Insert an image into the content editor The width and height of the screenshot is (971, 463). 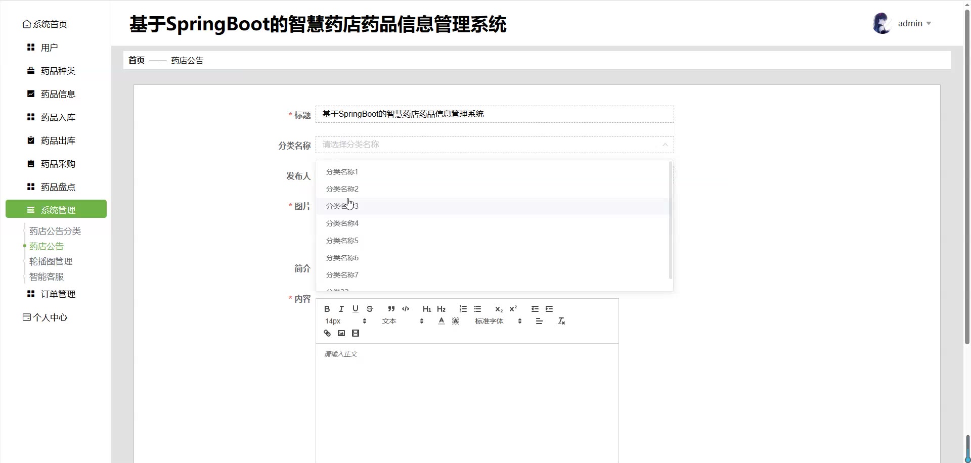tap(341, 333)
